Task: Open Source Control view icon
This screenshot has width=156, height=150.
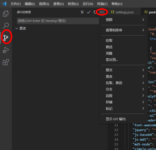Action: pos(6,38)
